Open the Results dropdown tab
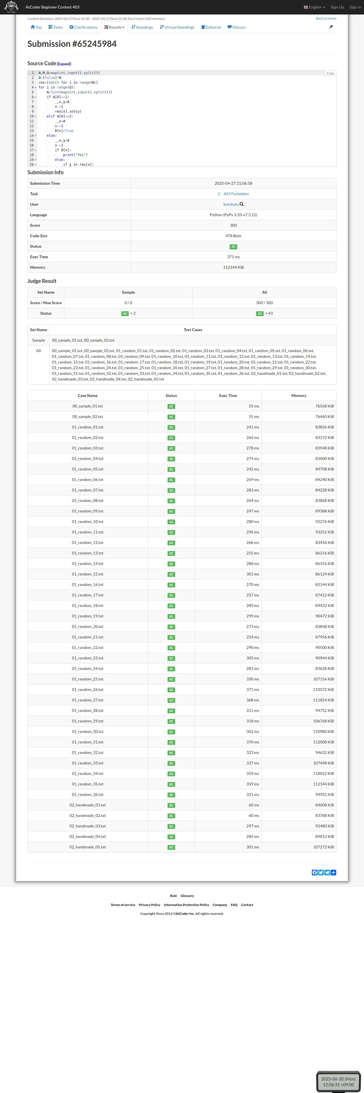Image resolution: width=364 pixels, height=1093 pixels. tap(115, 27)
